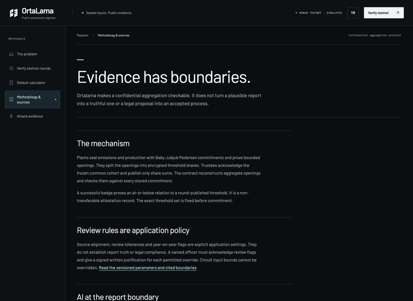Click the lightning icon for Attack evidence
This screenshot has width=413, height=301.
click(12, 116)
